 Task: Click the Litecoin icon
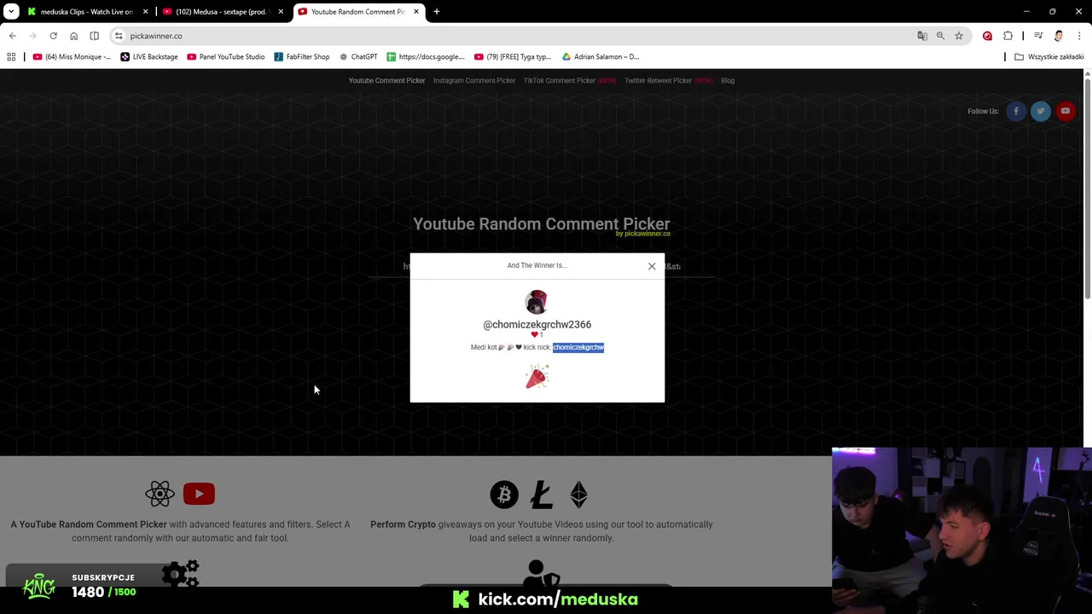542,495
